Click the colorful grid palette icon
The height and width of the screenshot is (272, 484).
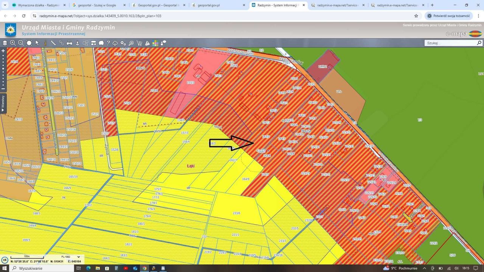pyautogui.click(x=155, y=43)
